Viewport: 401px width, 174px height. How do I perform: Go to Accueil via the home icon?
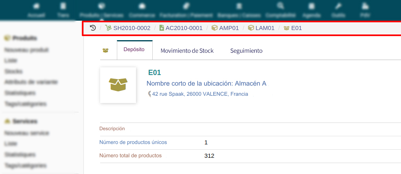pyautogui.click(x=36, y=6)
